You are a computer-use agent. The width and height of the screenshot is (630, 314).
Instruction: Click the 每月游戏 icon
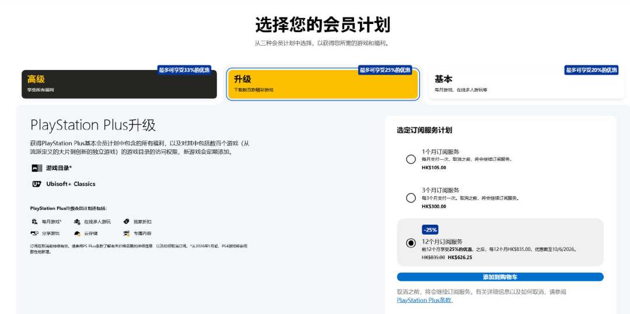[x=34, y=222]
